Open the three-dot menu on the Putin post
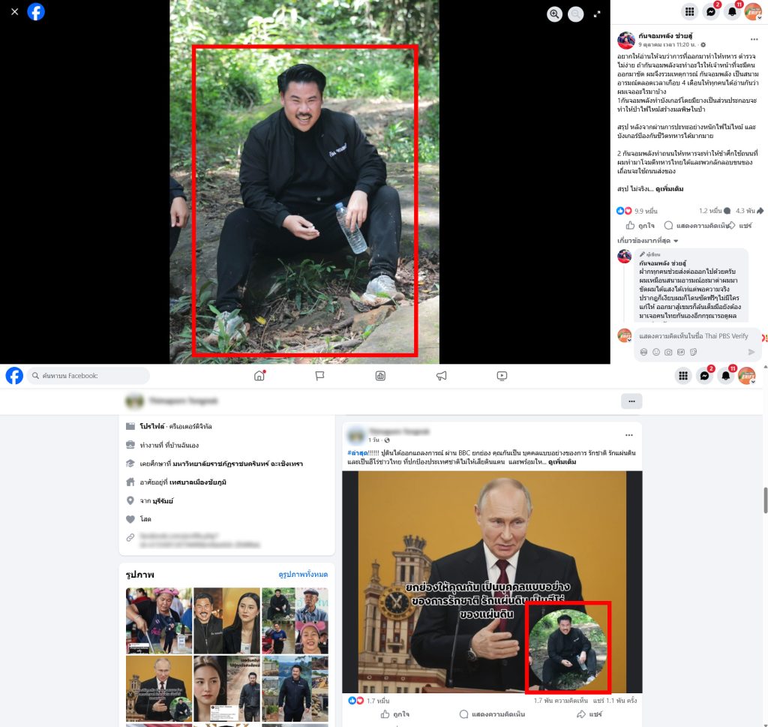 point(629,434)
